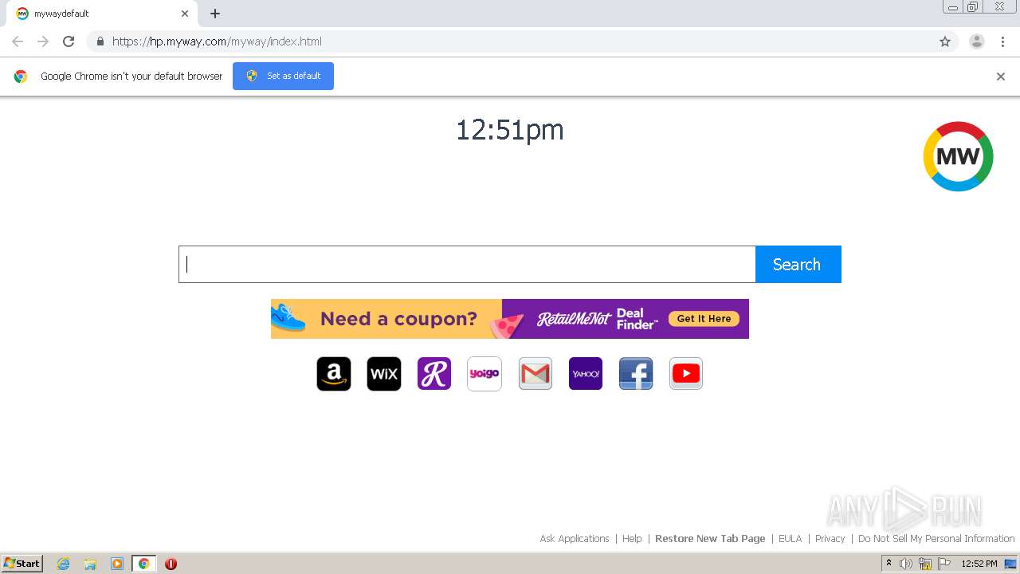Dismiss the default browser notification bar

[x=1001, y=77]
